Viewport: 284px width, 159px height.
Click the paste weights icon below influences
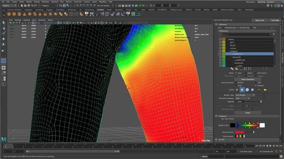tap(237, 69)
